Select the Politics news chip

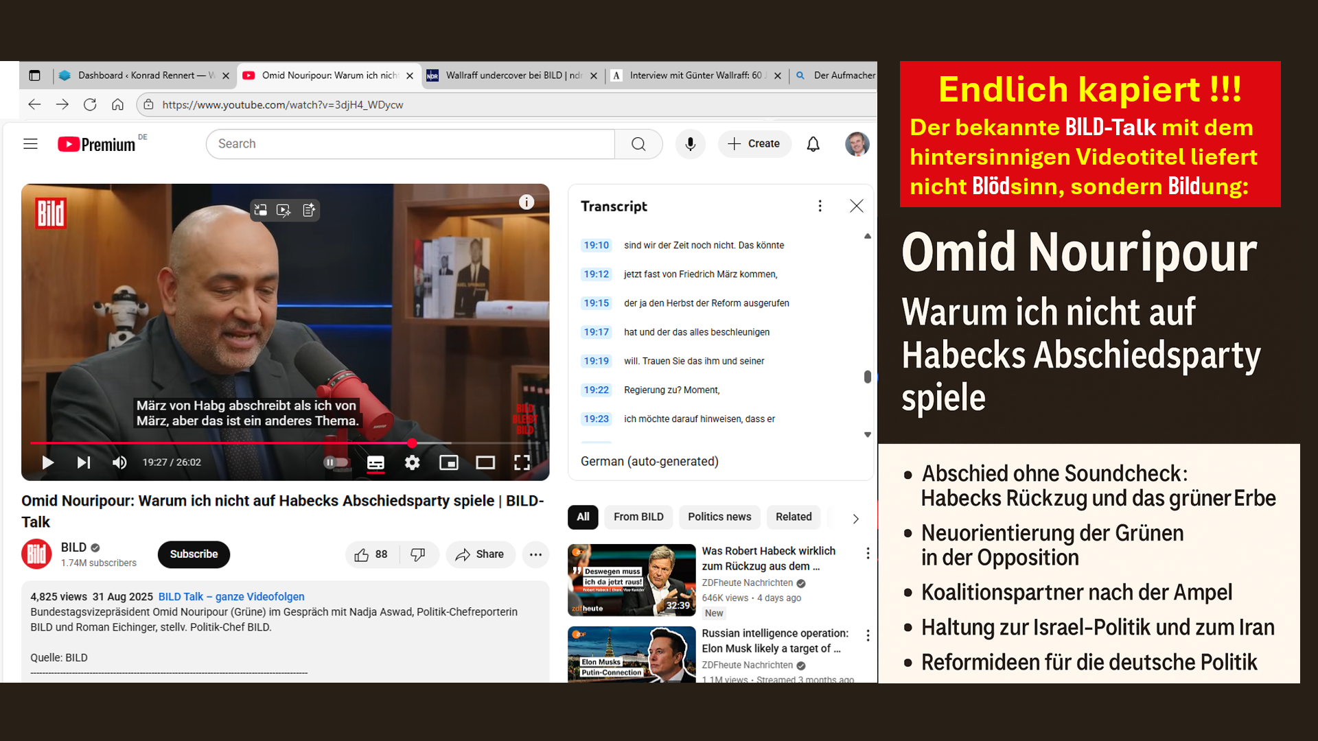pos(719,517)
